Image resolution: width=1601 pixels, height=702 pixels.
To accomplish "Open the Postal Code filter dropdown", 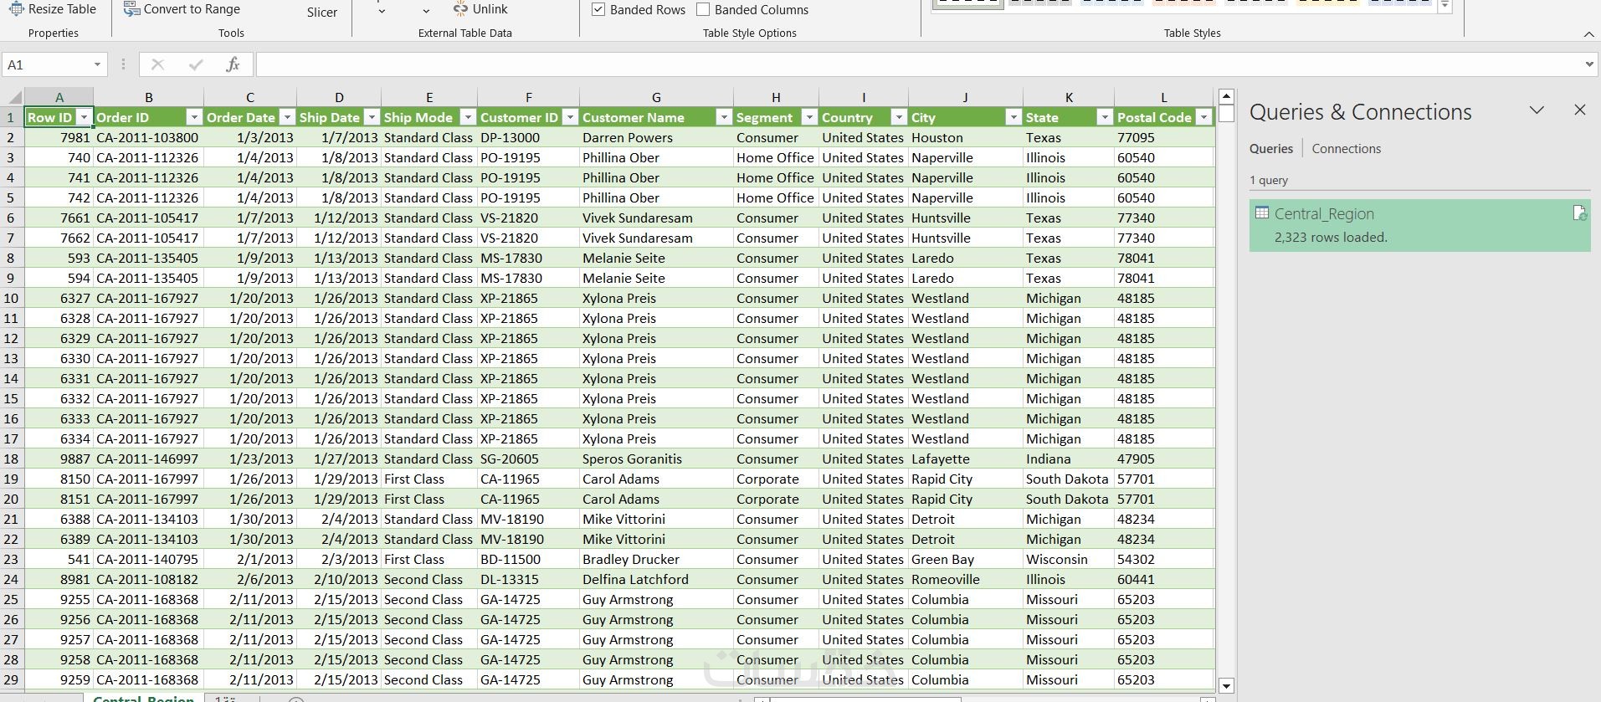I will 1204,117.
